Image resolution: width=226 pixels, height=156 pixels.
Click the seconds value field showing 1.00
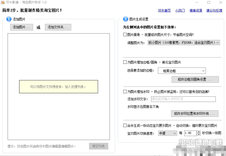[190, 133]
